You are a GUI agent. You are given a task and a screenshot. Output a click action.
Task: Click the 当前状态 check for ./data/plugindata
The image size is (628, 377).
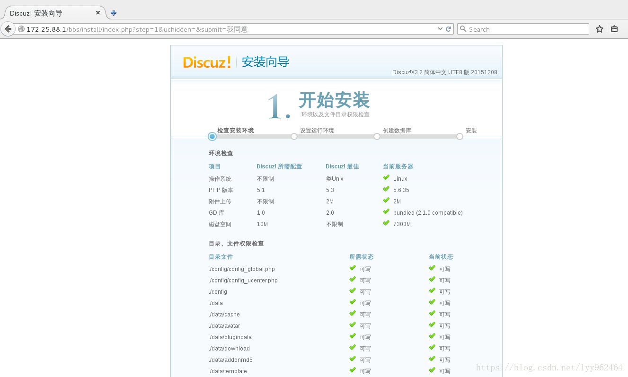click(x=432, y=336)
